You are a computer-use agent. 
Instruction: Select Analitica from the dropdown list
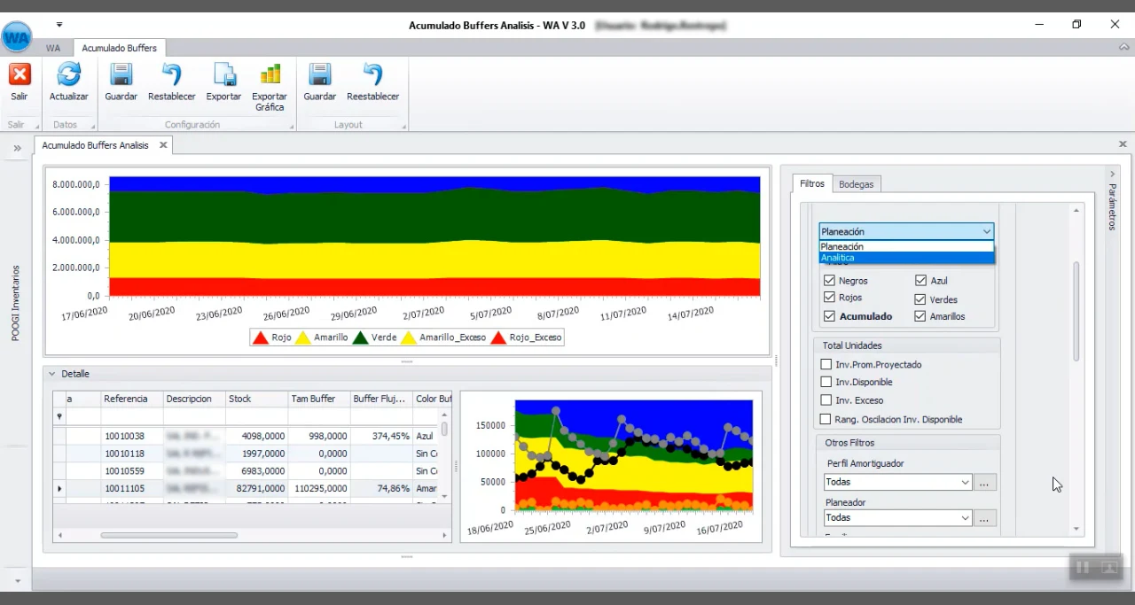(905, 258)
